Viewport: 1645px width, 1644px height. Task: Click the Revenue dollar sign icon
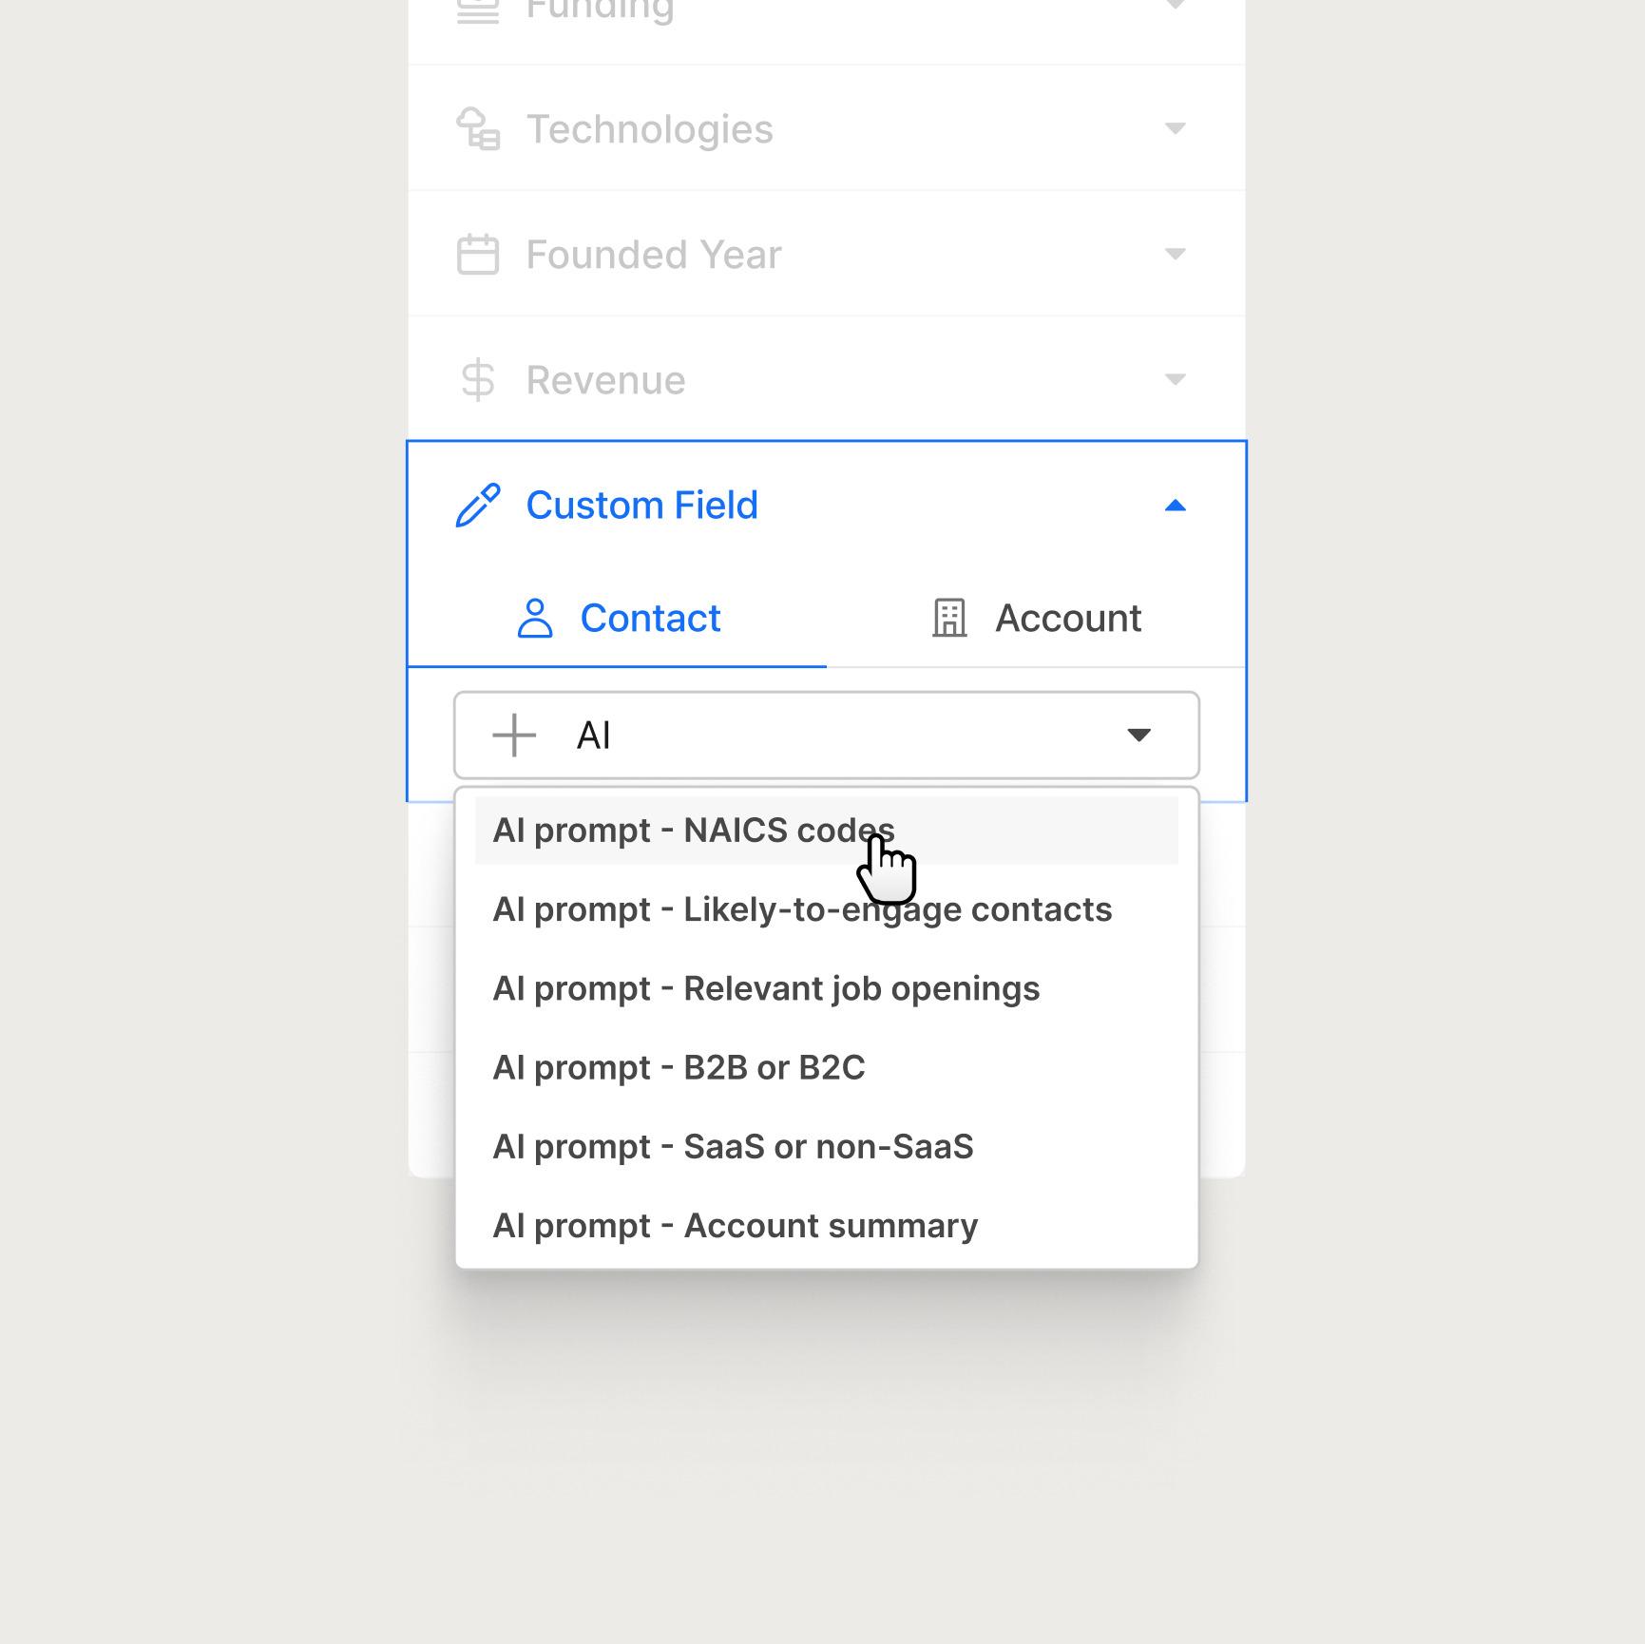tap(478, 380)
